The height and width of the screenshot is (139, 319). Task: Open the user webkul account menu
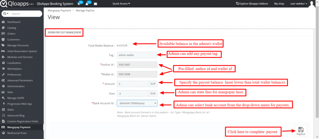pyautogui.click(x=299, y=4)
